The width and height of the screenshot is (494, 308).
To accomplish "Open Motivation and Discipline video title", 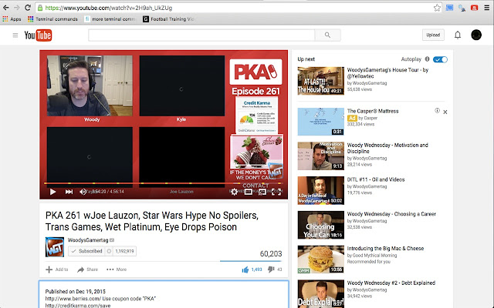I will (387, 149).
